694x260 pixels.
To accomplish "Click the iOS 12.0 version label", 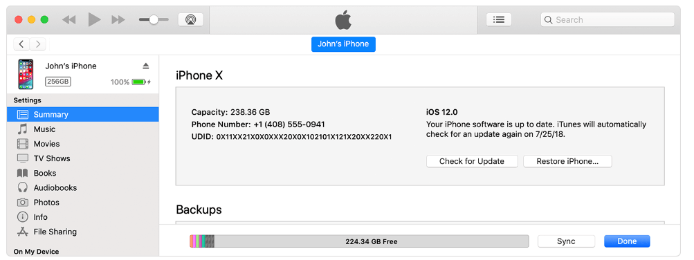I will click(x=441, y=112).
